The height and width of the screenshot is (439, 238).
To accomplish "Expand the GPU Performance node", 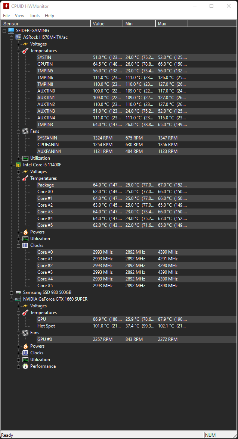I will click(18, 366).
